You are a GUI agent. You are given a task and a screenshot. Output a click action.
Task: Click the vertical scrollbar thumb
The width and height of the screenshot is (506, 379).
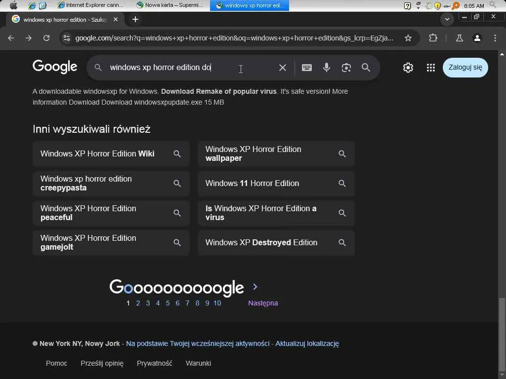(502, 336)
